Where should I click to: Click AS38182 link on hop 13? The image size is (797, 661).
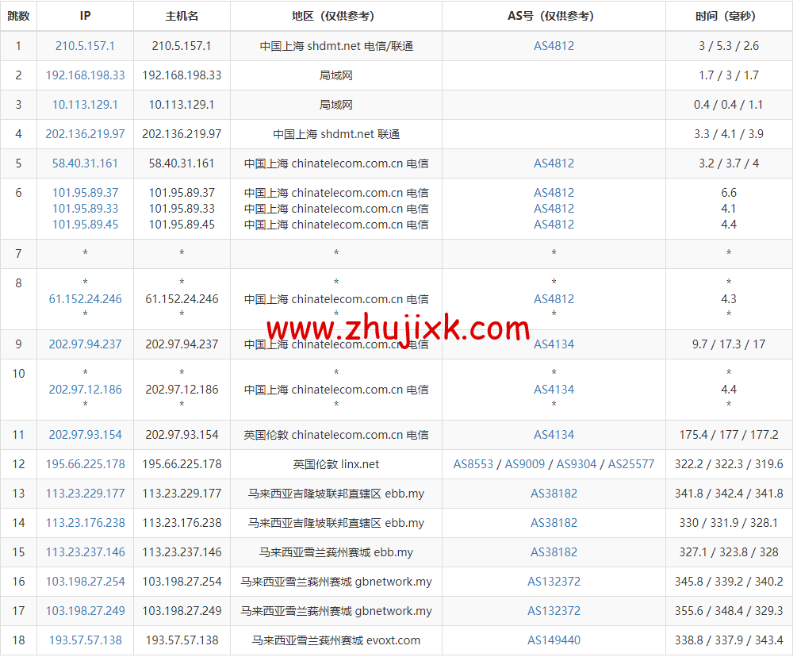(554, 493)
